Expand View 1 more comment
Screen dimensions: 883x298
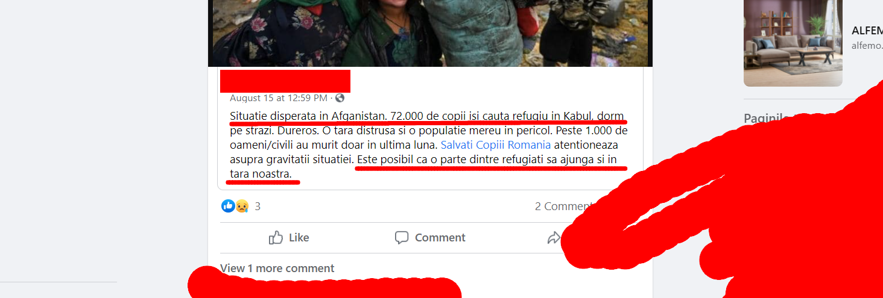[277, 268]
